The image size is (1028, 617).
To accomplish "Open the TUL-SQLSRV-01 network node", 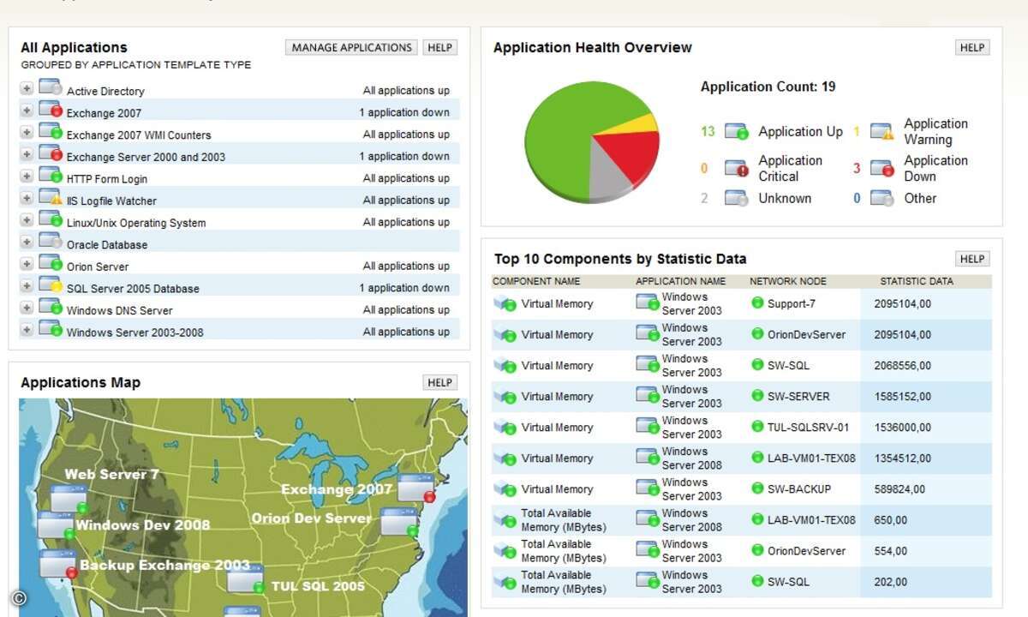I will pos(809,427).
